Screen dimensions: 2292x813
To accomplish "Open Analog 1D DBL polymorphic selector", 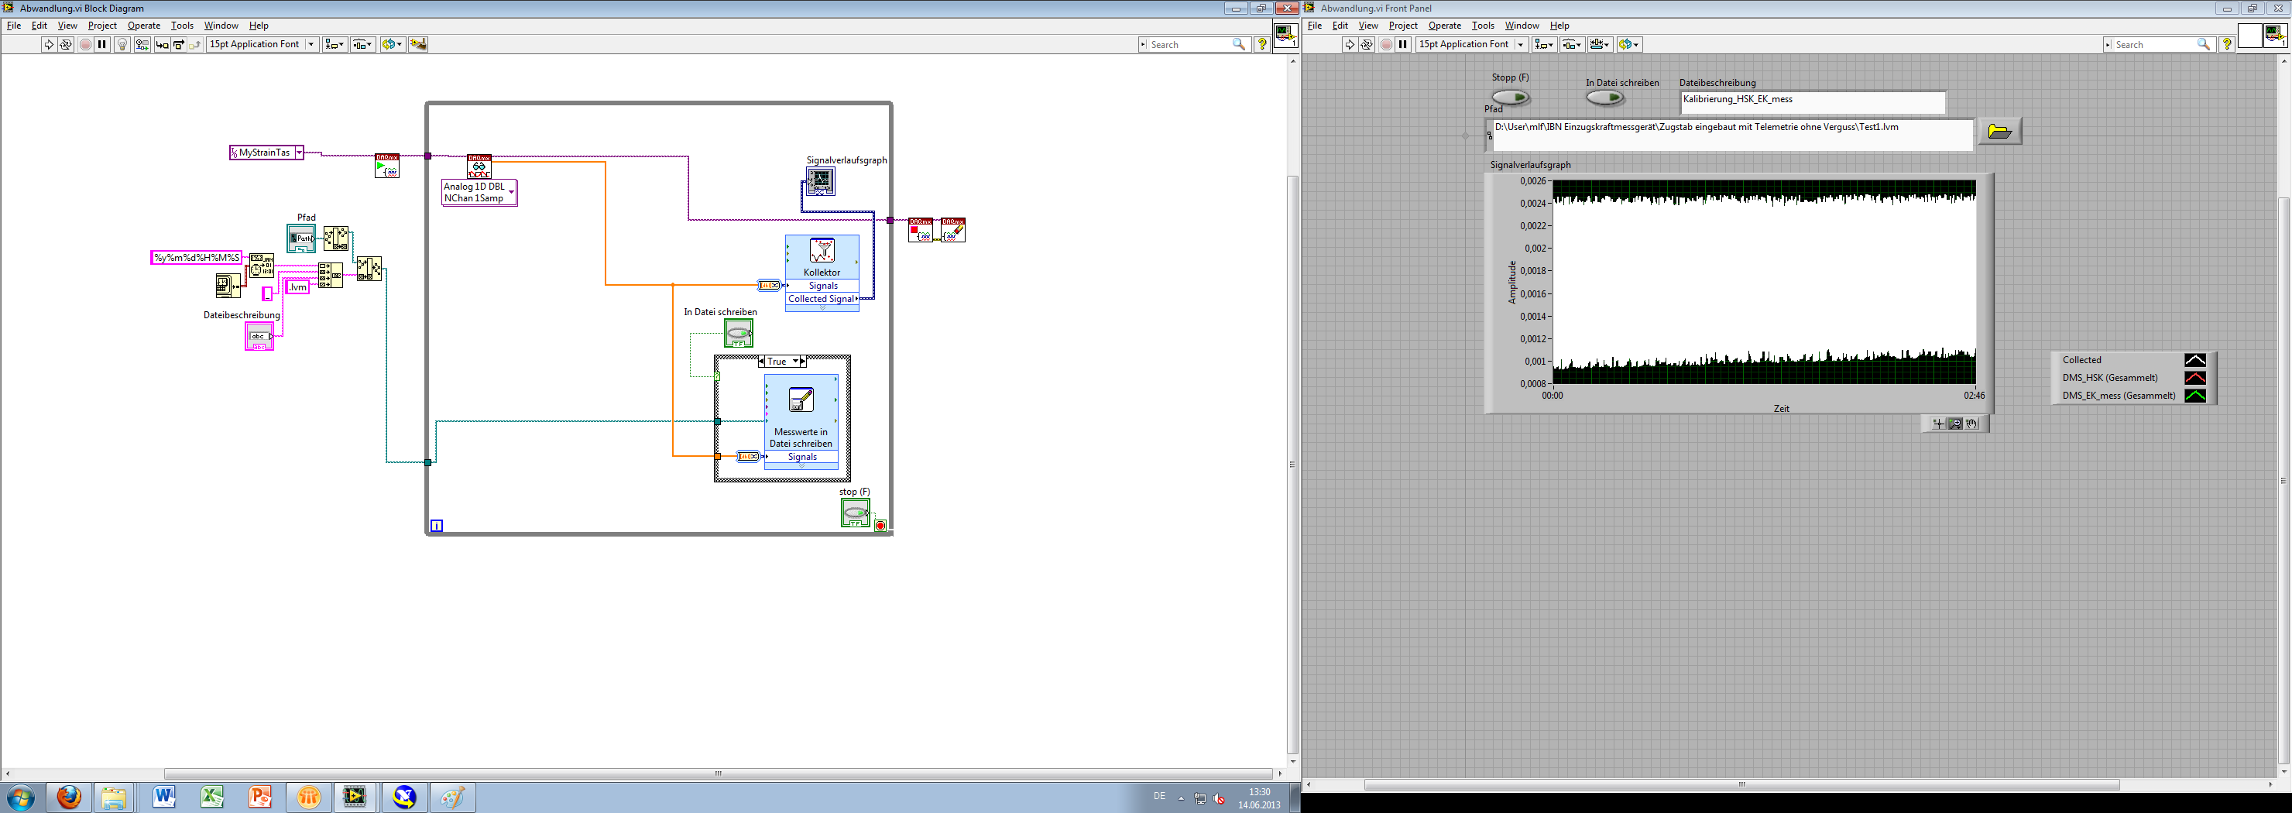I will tap(479, 193).
